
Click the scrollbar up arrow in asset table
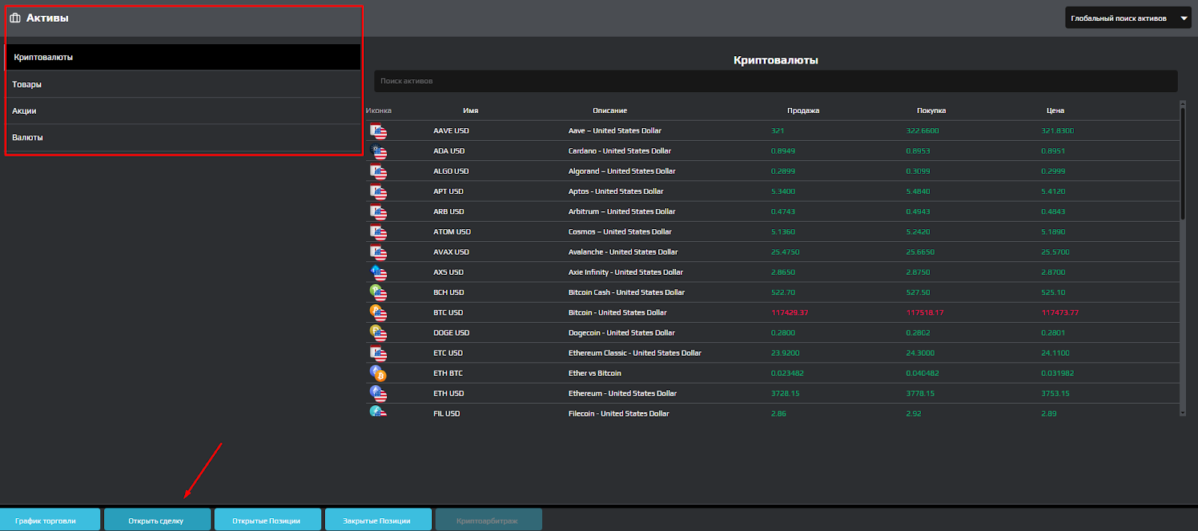(x=1183, y=104)
